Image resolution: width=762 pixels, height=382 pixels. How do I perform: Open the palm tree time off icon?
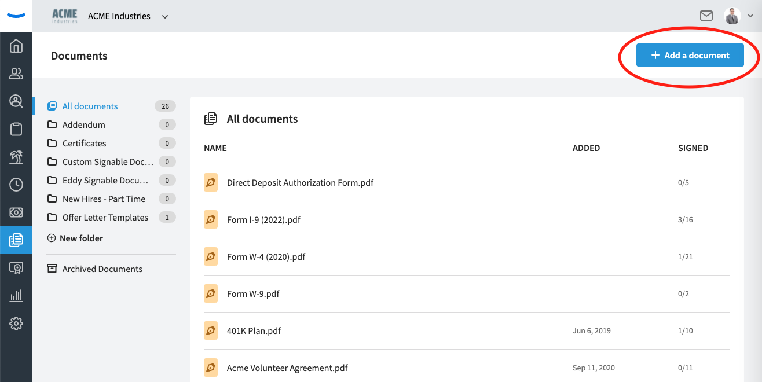point(16,157)
